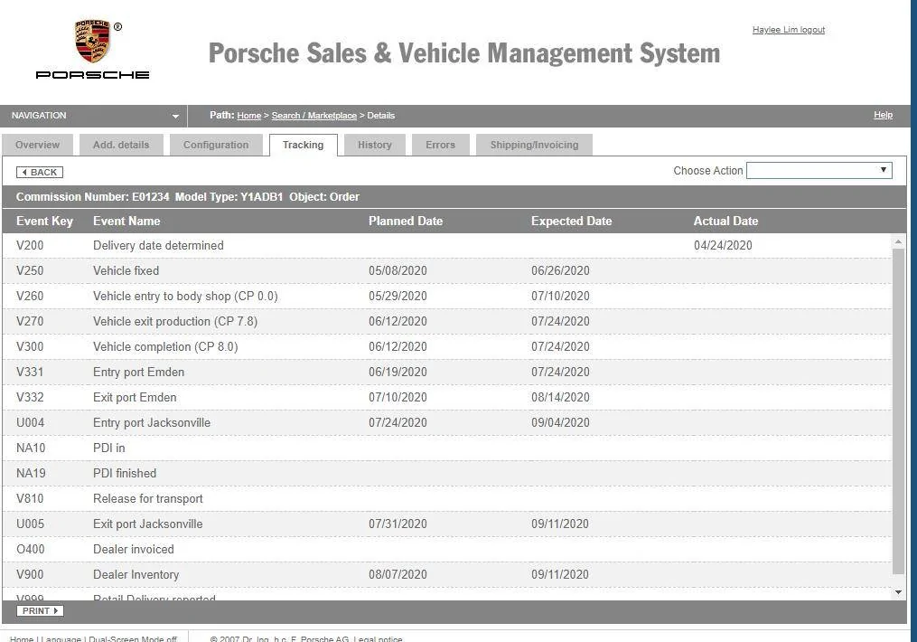The image size is (917, 642).
Task: Open the Errors tab
Action: point(440,145)
